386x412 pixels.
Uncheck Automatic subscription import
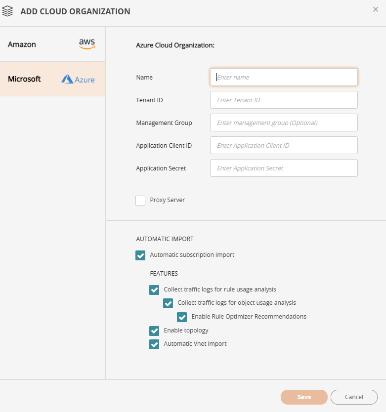point(140,255)
